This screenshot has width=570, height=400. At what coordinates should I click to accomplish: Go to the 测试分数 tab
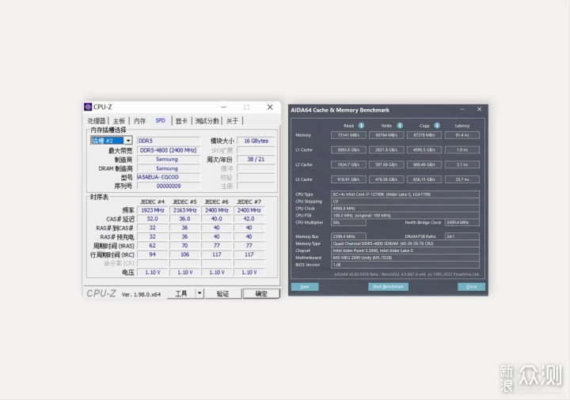click(x=207, y=121)
